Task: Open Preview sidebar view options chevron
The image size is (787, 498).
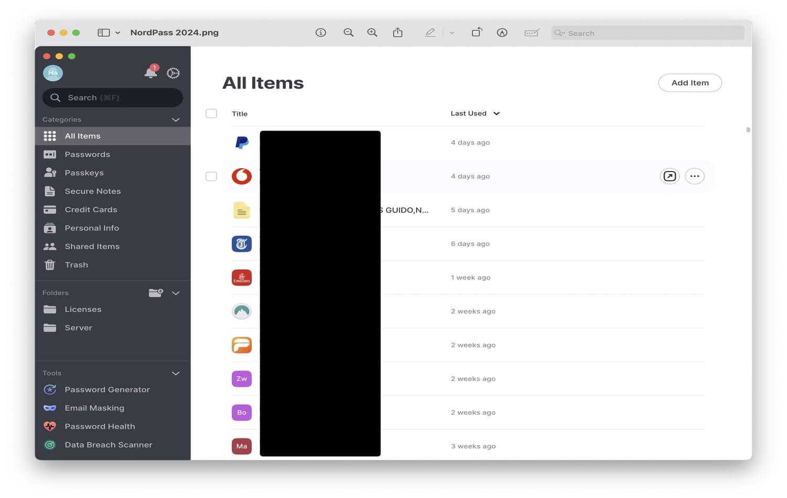Action: 118,33
